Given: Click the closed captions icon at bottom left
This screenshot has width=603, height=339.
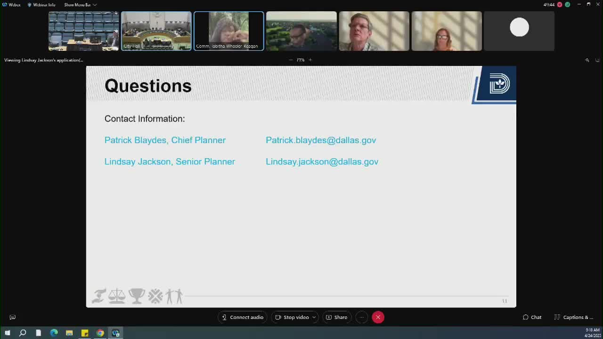Looking at the screenshot, I should point(13,317).
